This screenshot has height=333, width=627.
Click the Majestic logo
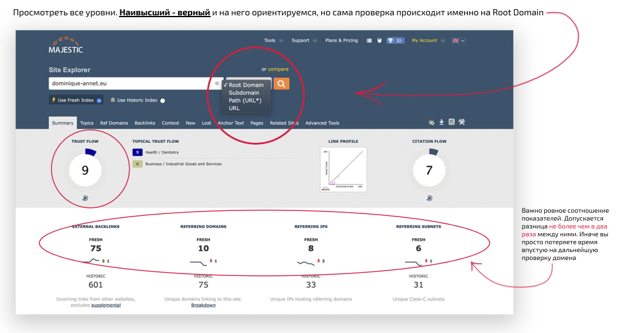pyautogui.click(x=66, y=45)
